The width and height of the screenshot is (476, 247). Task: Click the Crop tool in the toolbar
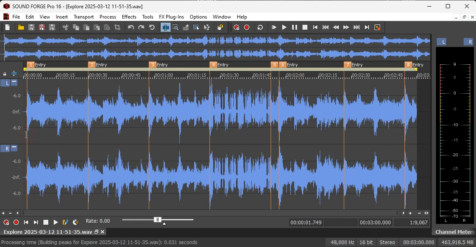click(x=117, y=28)
